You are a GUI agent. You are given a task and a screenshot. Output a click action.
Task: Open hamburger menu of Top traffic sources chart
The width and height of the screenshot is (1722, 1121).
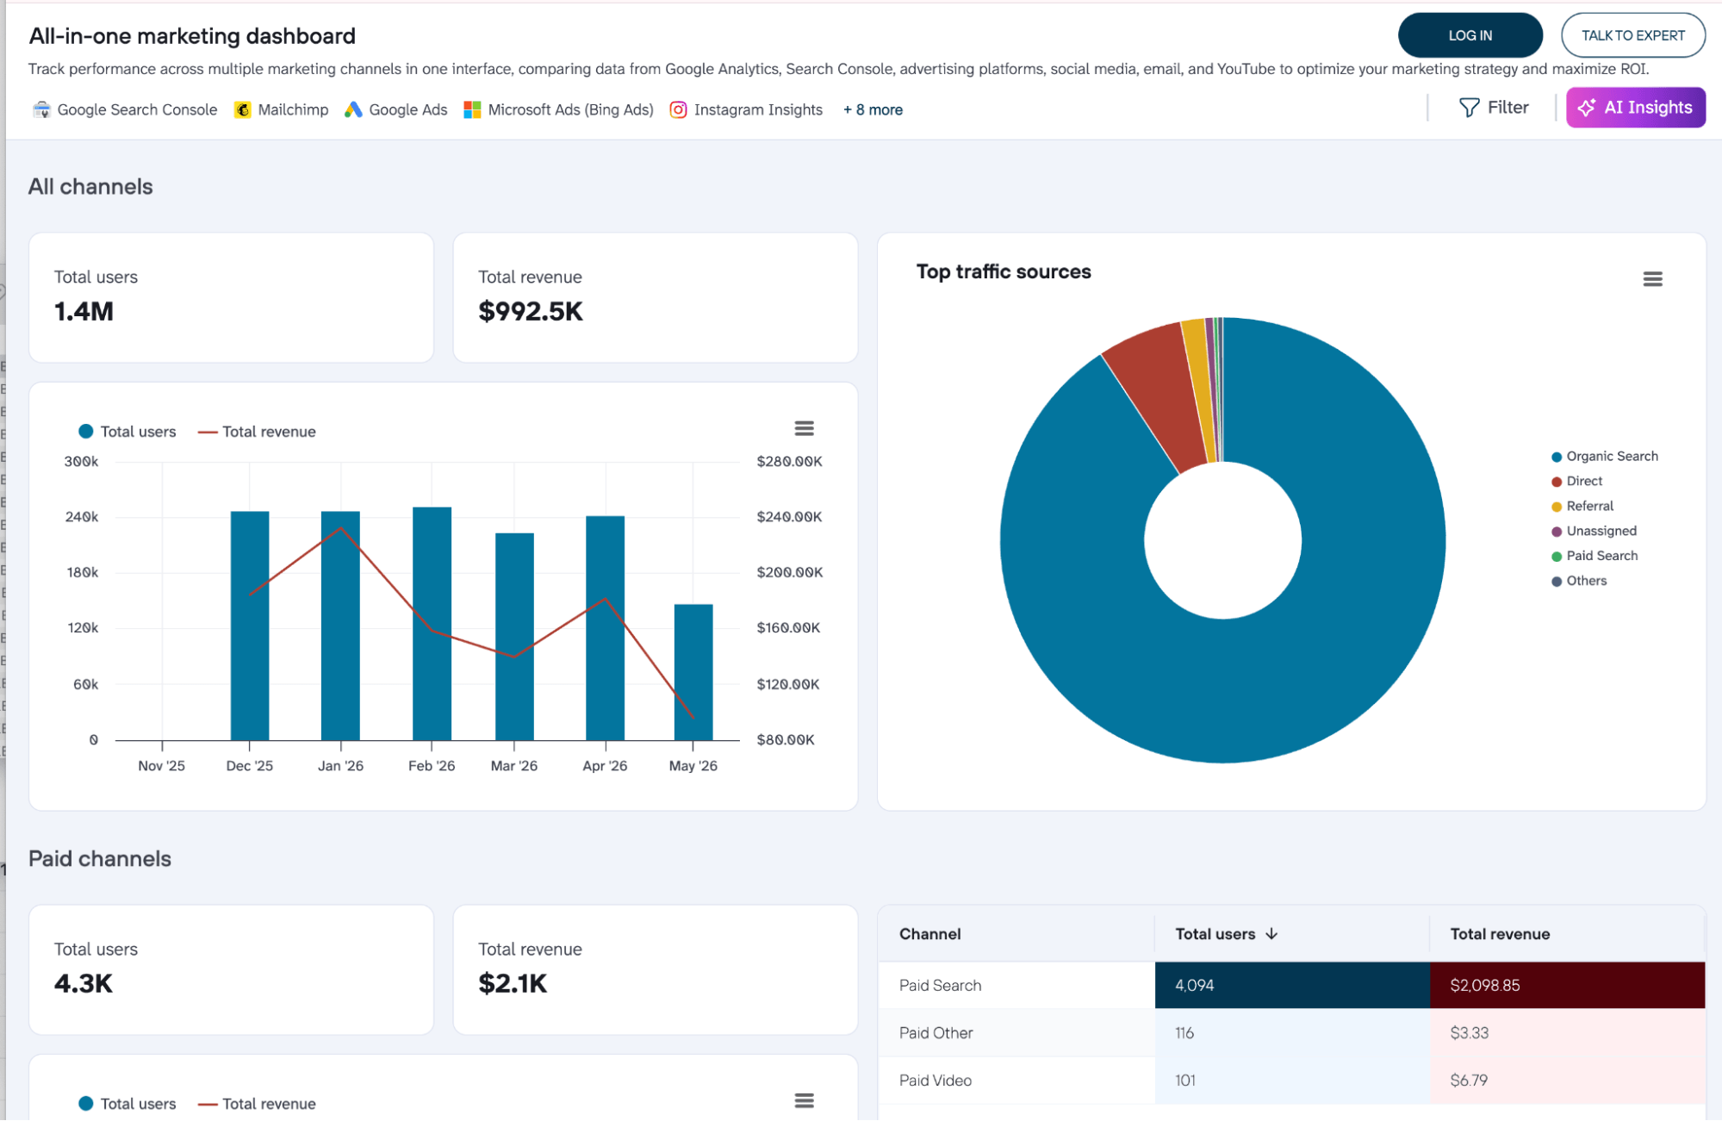pyautogui.click(x=1652, y=278)
